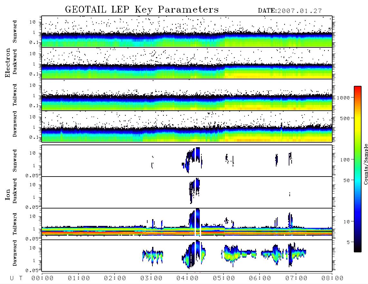
Task: Click the "01:00" time tick label
Action: coord(79,278)
